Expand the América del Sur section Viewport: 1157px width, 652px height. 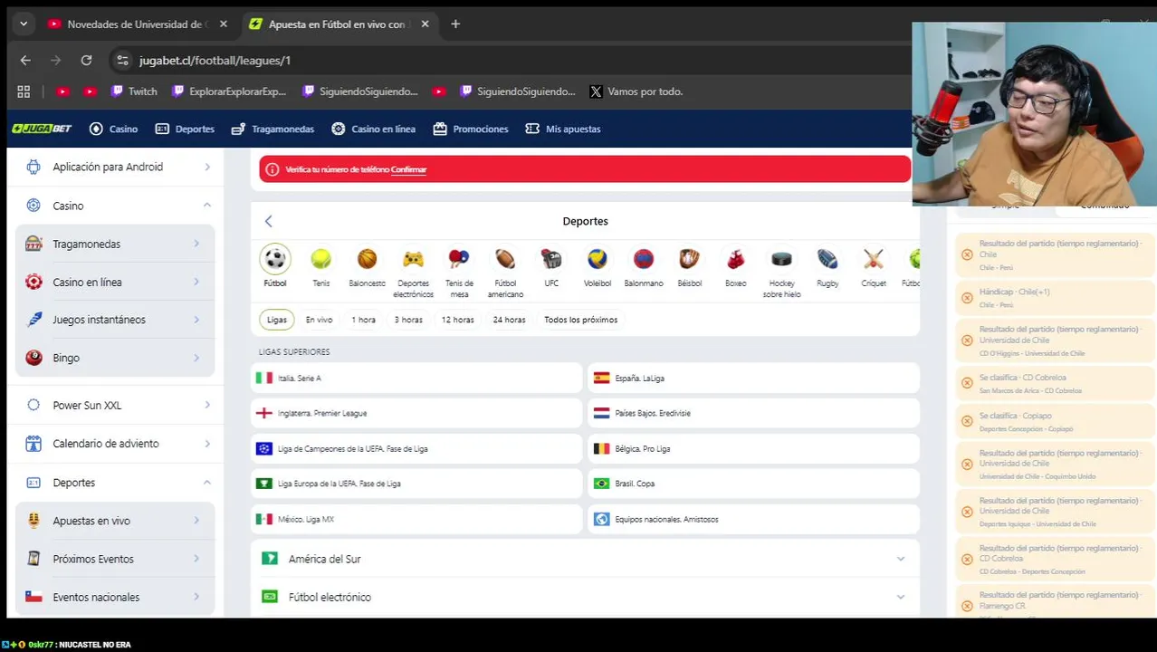point(585,559)
